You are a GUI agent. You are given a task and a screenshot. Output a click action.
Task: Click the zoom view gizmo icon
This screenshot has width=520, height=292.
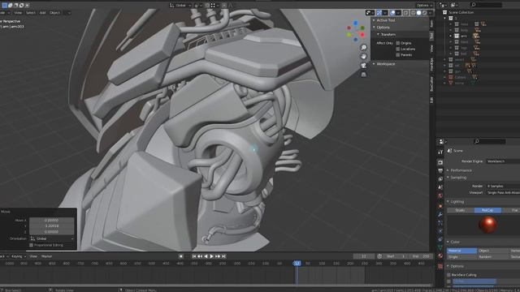(364, 47)
